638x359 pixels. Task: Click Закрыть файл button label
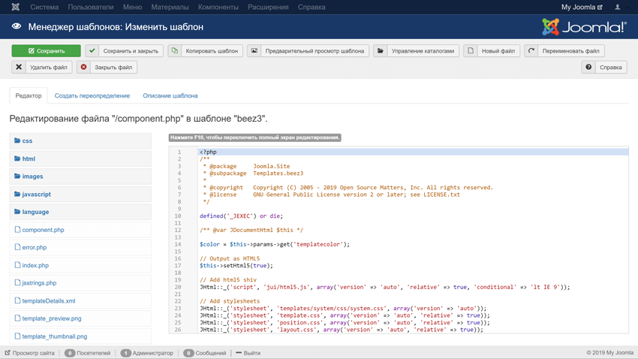[x=113, y=67]
